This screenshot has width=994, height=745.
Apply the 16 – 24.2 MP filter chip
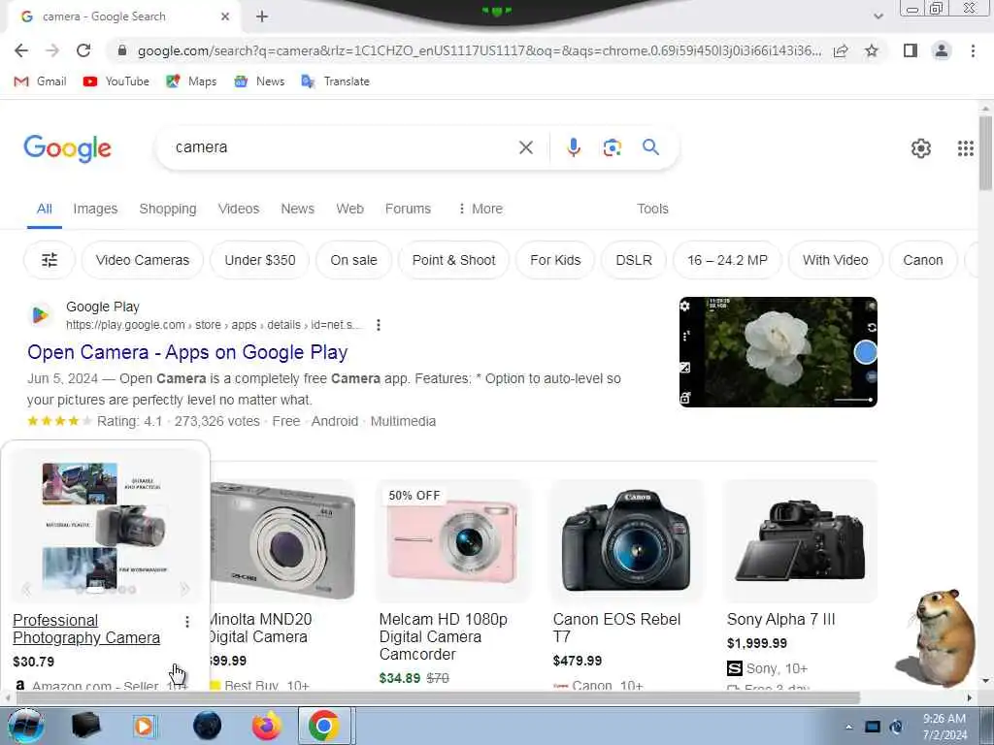(727, 260)
